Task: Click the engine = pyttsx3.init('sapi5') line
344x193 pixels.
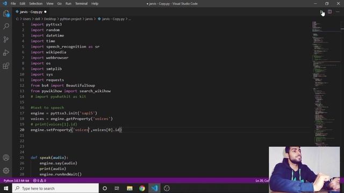Action: tap(64, 113)
